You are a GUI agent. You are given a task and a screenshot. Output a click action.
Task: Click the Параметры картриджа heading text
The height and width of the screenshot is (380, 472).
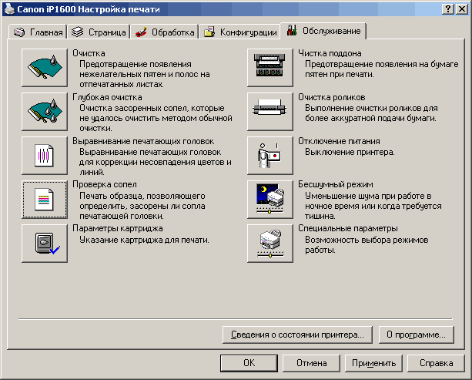coord(117,228)
